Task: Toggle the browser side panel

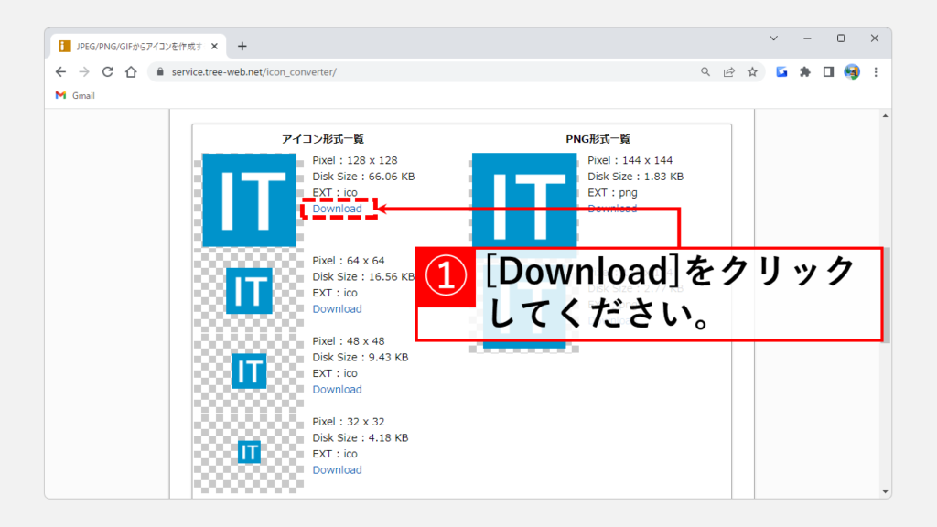Action: 828,72
